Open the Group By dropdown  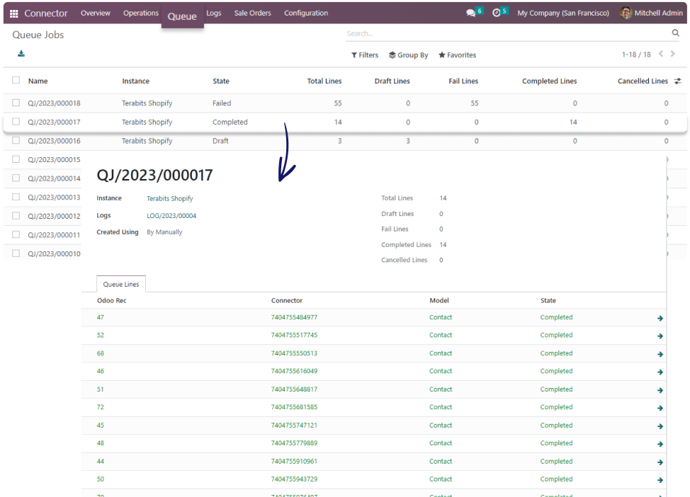coord(408,55)
